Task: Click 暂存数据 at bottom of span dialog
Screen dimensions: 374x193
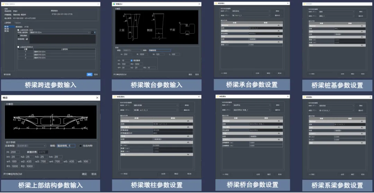Action: (x=7, y=74)
